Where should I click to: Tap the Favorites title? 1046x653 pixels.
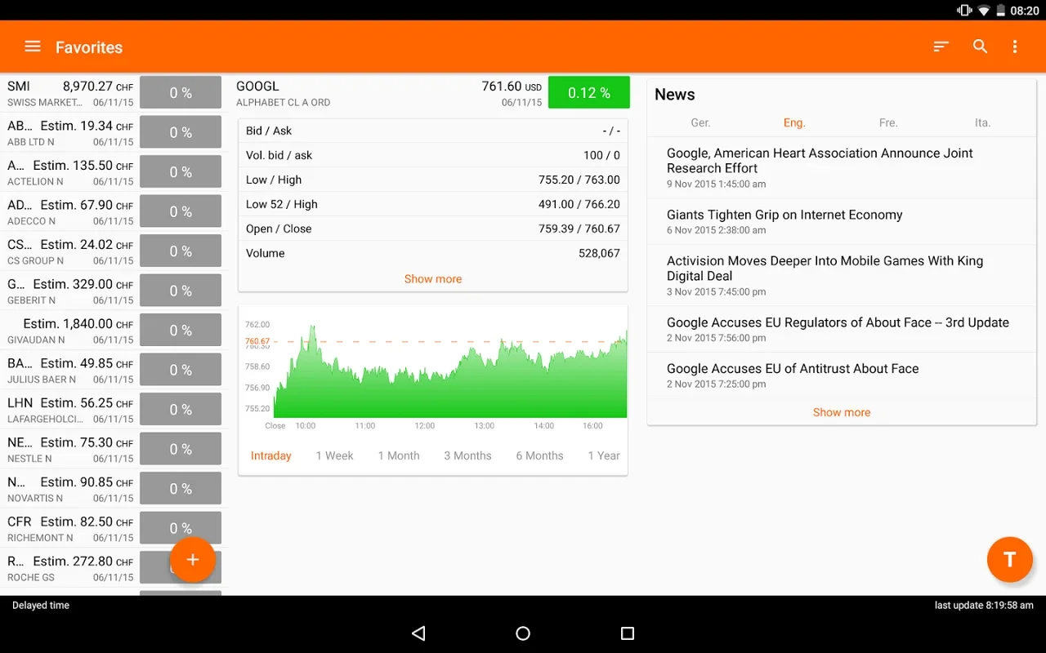89,47
